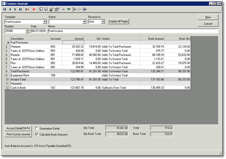Click quantity 46,982.00 in Regular row
The image size is (226, 159).
click(93, 55)
